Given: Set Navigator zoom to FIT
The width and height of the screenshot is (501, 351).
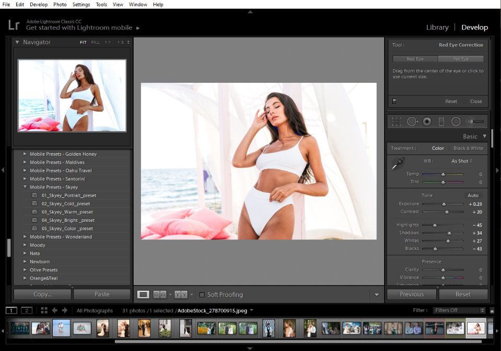Looking at the screenshot, I should [83, 42].
